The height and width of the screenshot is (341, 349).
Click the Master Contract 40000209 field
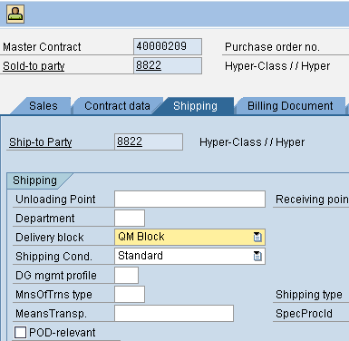pyautogui.click(x=168, y=46)
